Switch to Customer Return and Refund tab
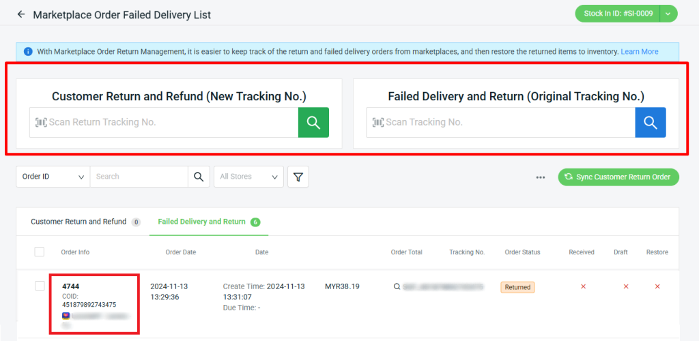The width and height of the screenshot is (699, 341). 79,222
